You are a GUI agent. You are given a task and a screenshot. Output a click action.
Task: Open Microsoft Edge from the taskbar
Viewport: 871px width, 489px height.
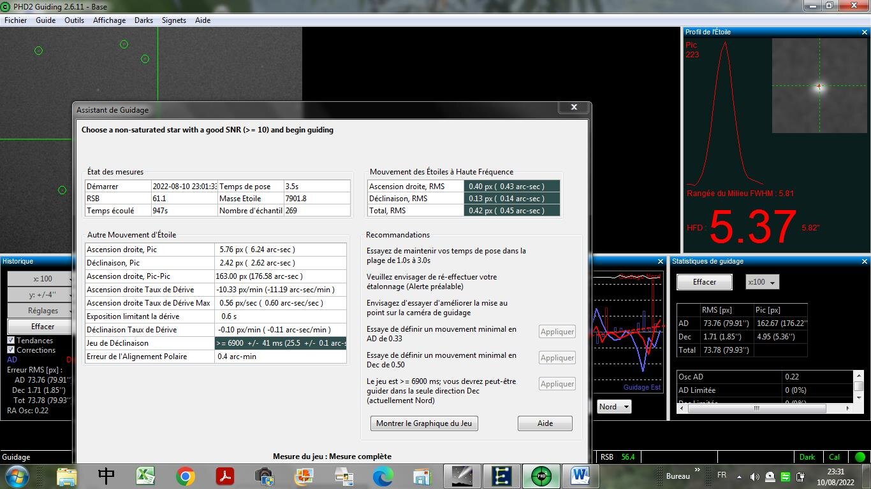(383, 476)
